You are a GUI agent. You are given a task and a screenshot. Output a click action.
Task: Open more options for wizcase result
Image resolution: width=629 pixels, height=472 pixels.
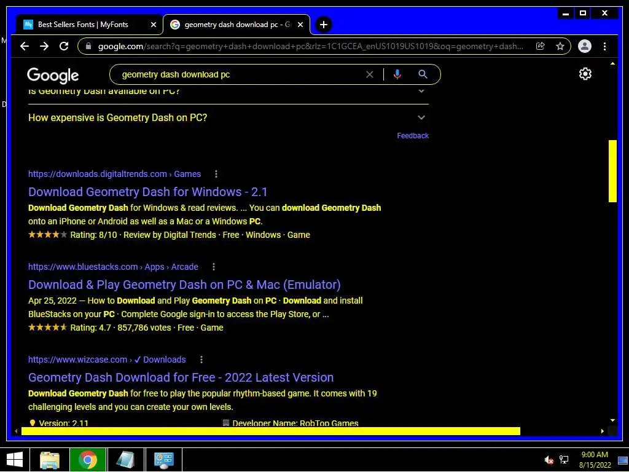point(201,359)
